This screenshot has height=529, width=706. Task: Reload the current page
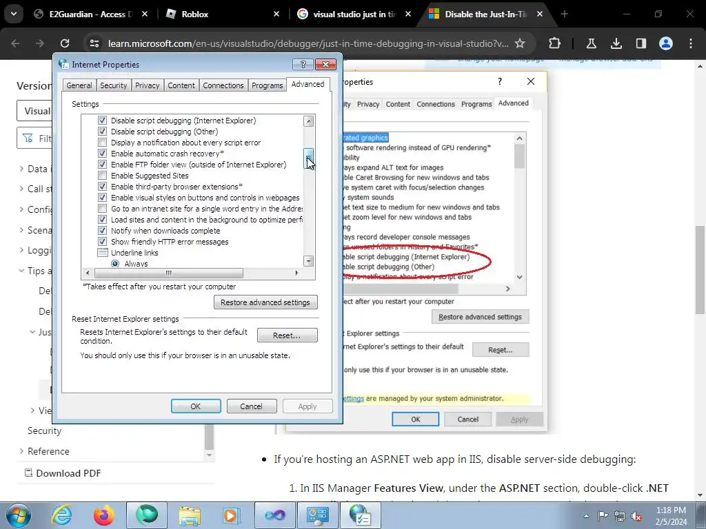click(x=65, y=43)
